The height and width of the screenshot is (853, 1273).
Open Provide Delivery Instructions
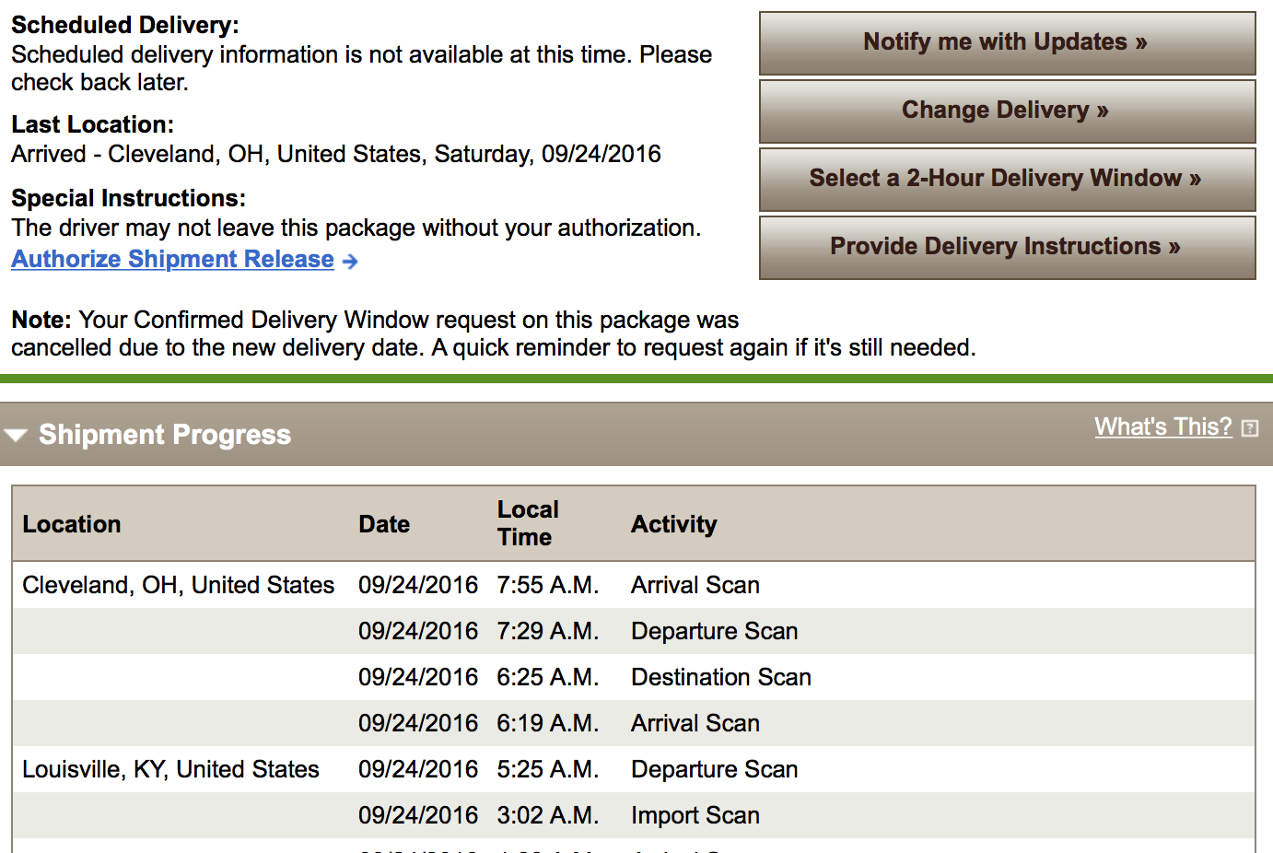tap(1007, 247)
